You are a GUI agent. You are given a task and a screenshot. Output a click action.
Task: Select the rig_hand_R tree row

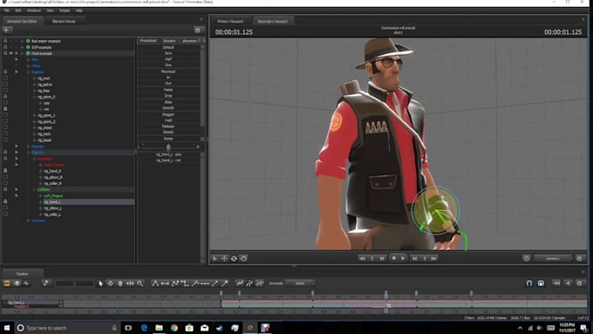tap(52, 171)
